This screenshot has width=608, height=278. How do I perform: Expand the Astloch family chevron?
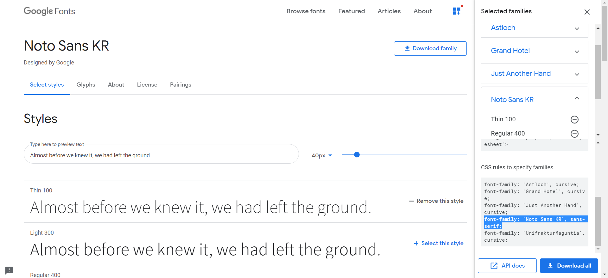(577, 28)
